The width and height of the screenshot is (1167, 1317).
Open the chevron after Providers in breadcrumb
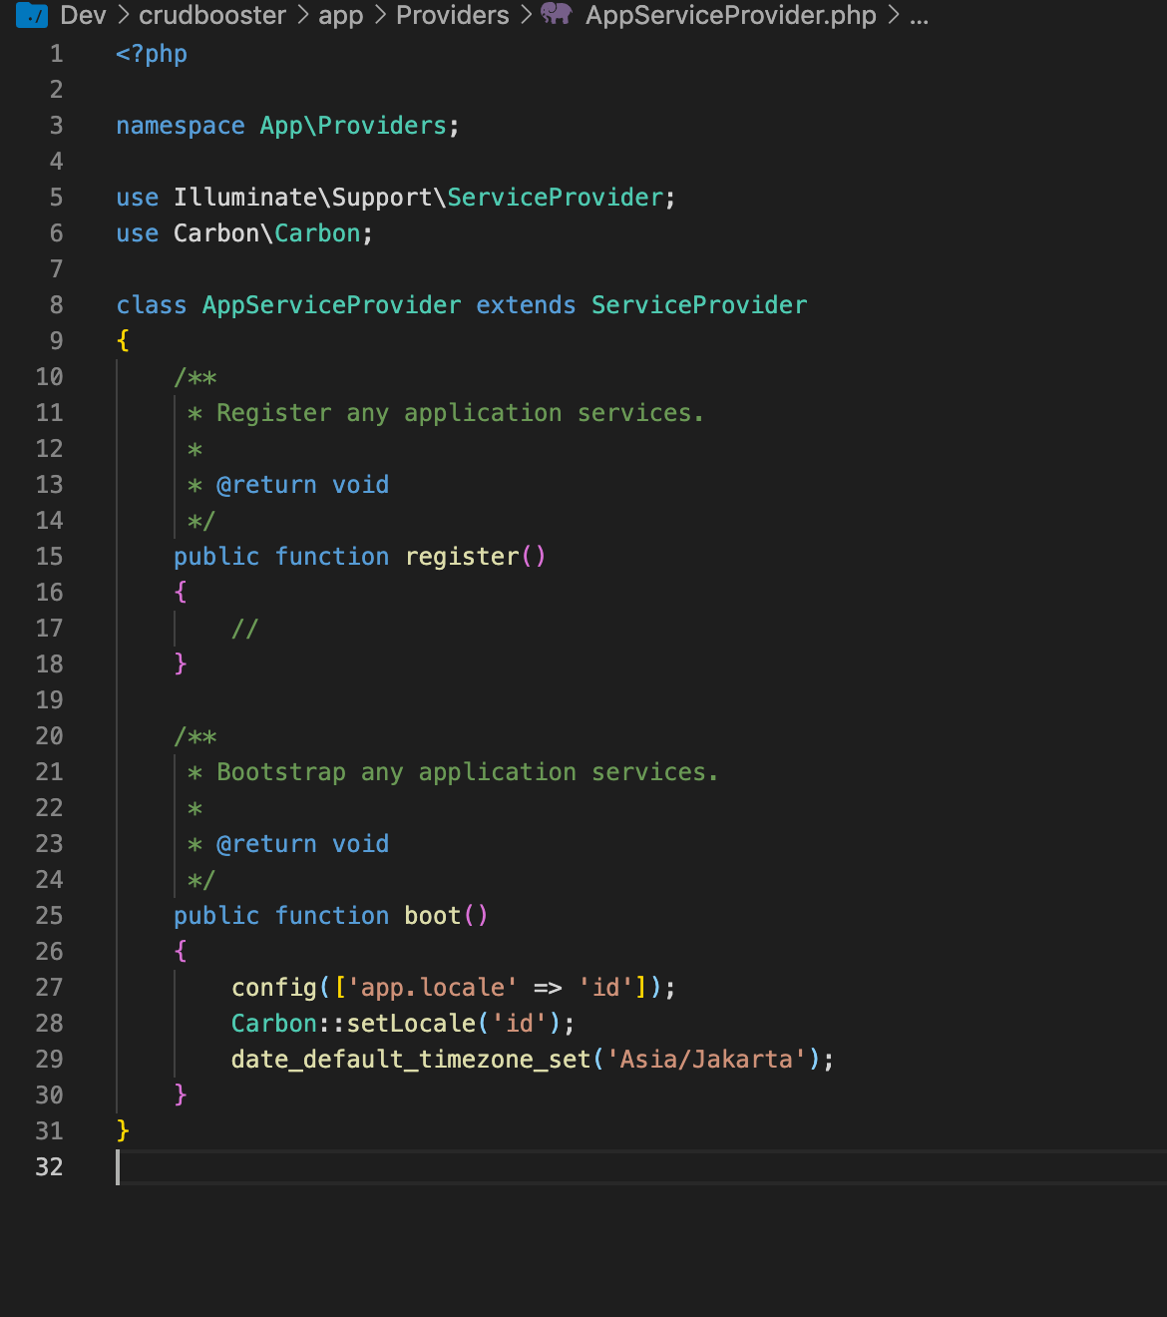[x=526, y=15]
